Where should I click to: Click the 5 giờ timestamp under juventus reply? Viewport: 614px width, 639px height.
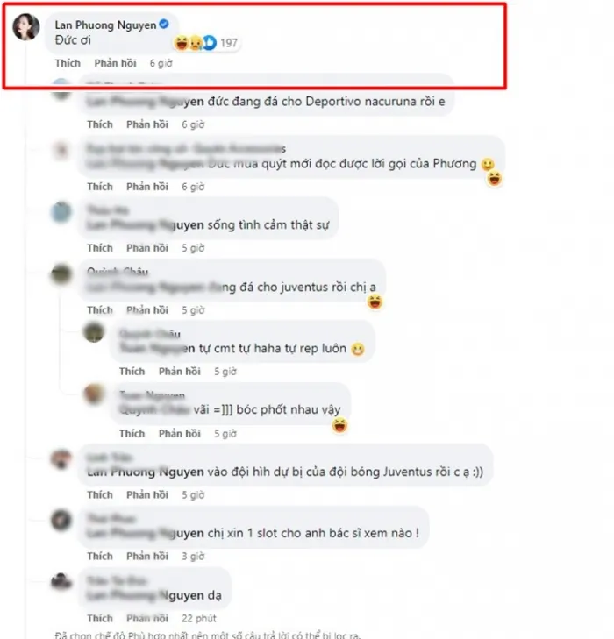point(193,310)
